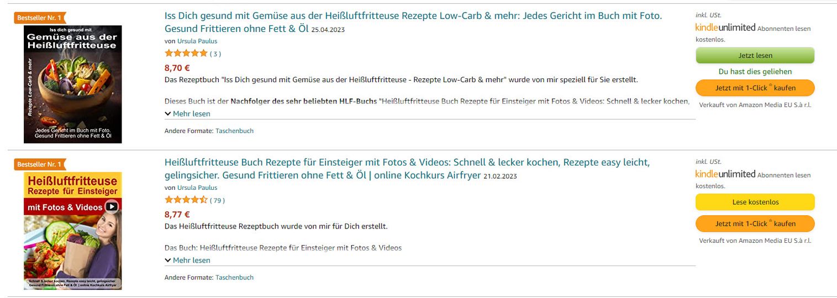Open the (79) reviews count link
837x298 pixels.
(217, 200)
